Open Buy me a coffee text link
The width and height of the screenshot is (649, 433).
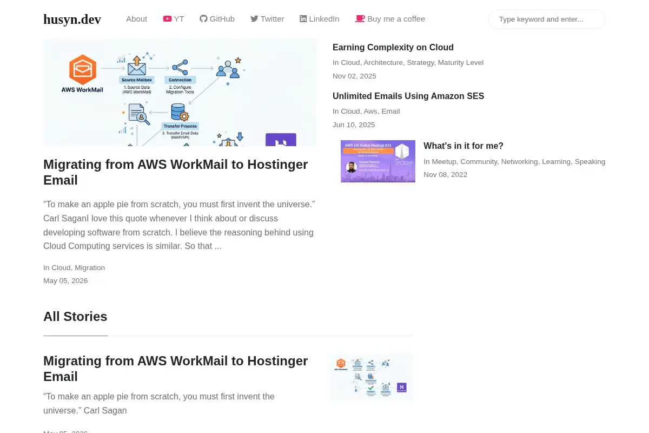pos(396,19)
